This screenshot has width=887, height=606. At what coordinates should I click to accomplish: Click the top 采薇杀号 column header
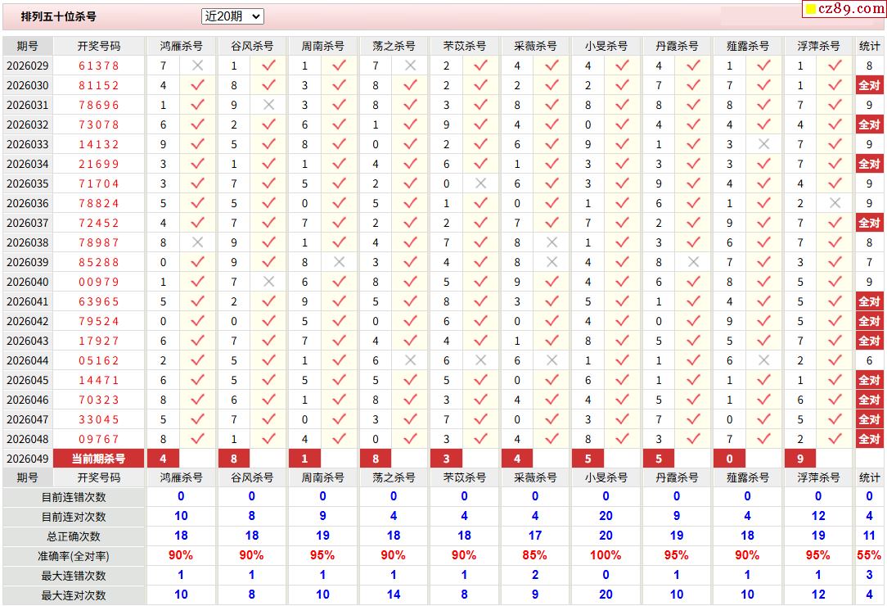click(x=535, y=46)
